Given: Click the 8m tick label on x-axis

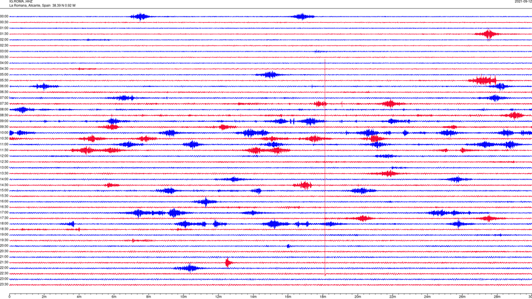Looking at the screenshot, I should (x=149, y=297).
